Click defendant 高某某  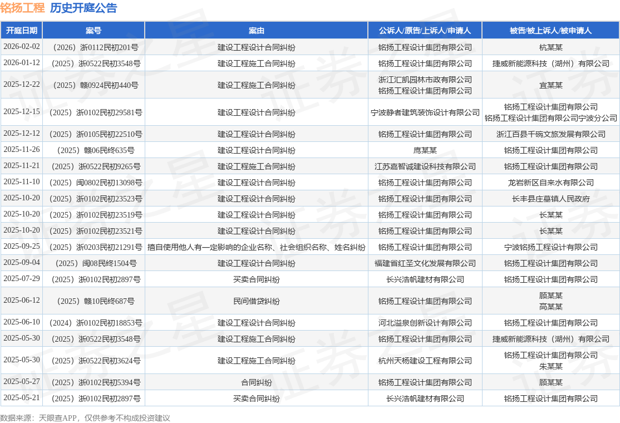tap(551, 307)
